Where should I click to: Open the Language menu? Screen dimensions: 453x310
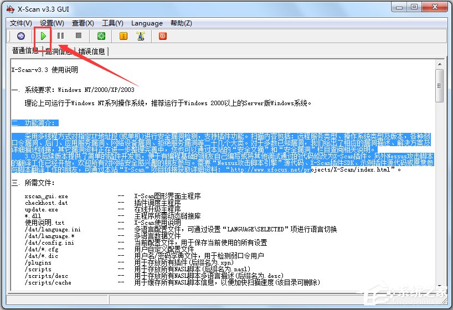point(147,23)
